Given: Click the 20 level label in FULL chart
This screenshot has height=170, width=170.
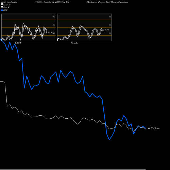Looking at the screenshot, I should (110, 33).
